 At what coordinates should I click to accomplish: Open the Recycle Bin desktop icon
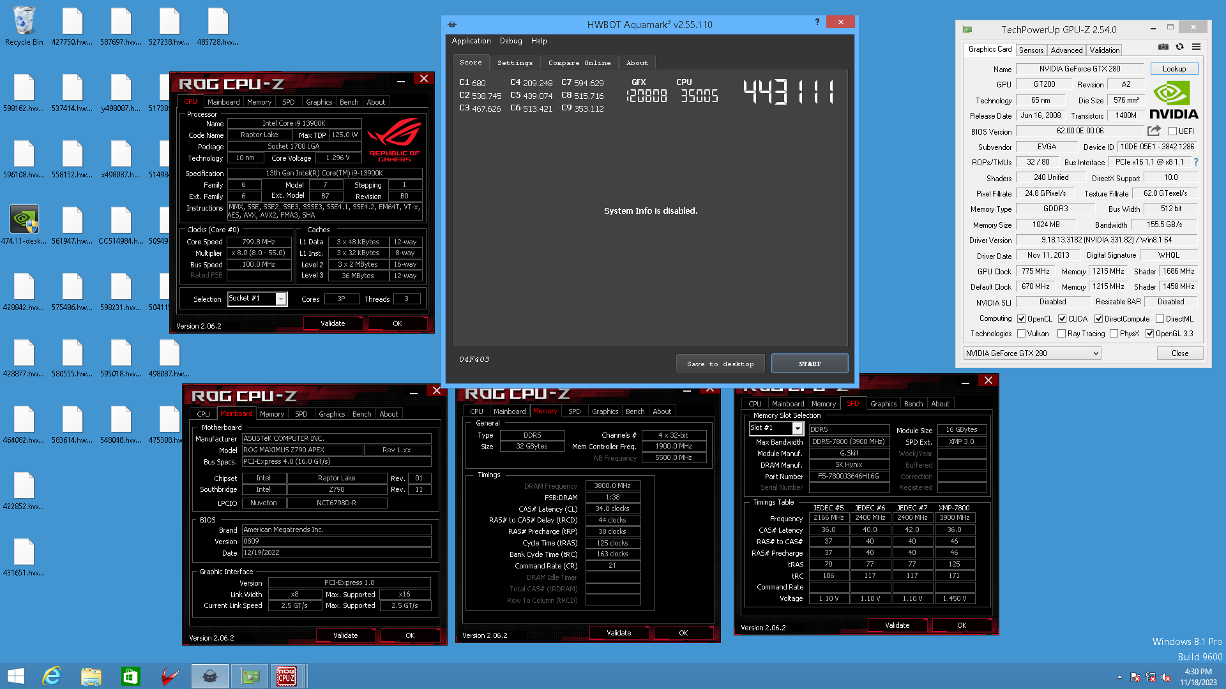24,26
